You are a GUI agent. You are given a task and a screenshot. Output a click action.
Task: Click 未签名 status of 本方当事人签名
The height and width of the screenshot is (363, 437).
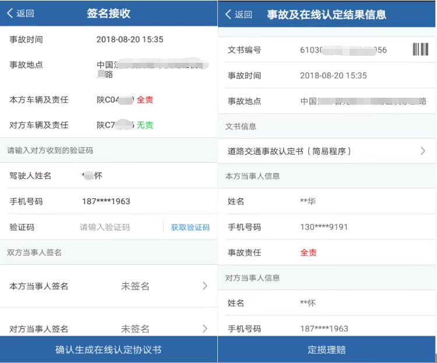135,286
